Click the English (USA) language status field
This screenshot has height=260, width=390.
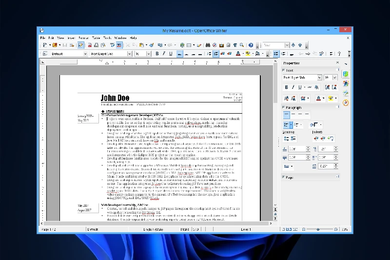coord(152,229)
